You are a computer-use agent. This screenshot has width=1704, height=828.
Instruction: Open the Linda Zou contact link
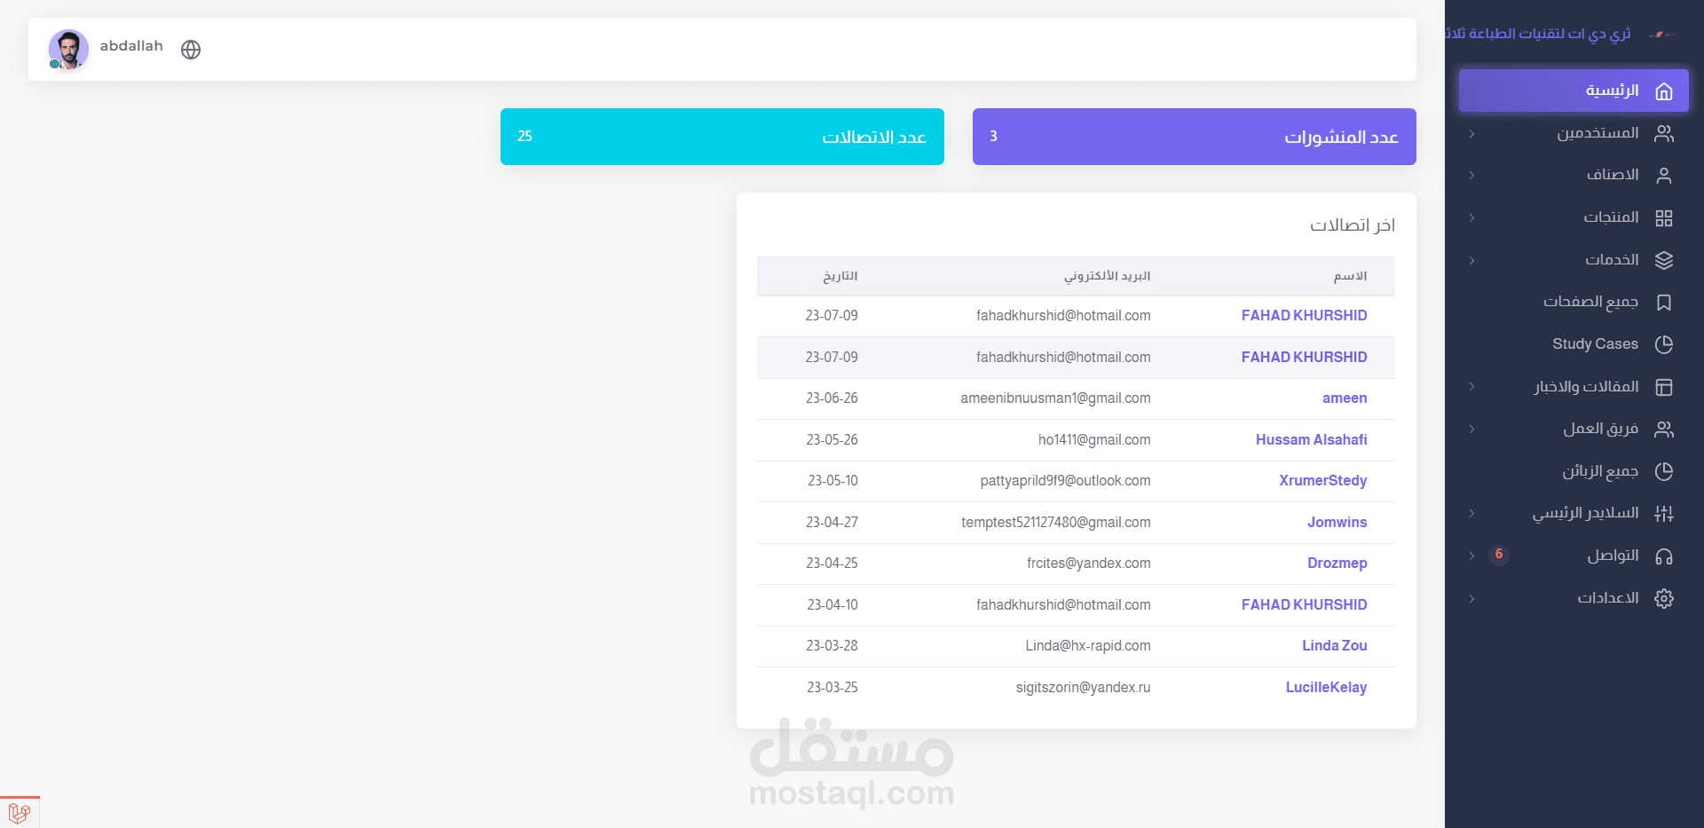click(1334, 646)
